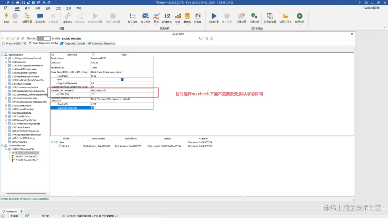
Task: Open 记录文件夹 log folder
Action: click(x=285, y=18)
